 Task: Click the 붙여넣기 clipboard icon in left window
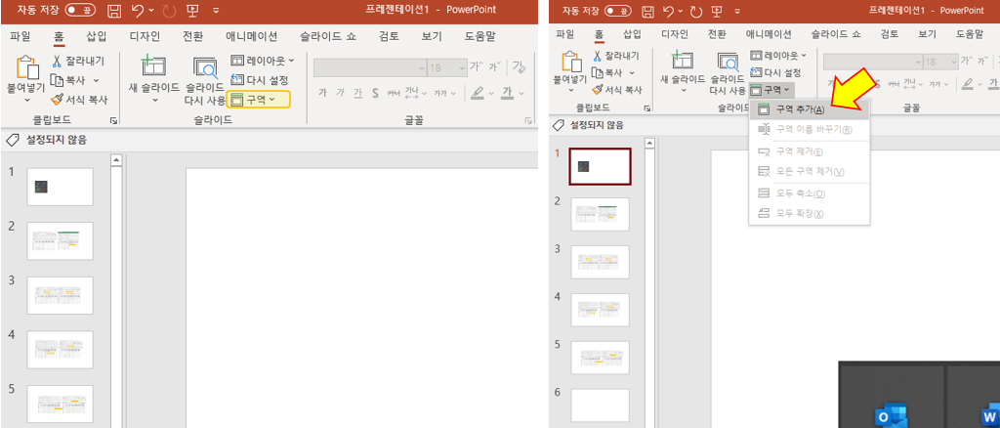click(27, 68)
